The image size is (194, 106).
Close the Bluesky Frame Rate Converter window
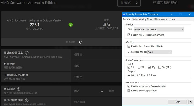click(x=189, y=14)
